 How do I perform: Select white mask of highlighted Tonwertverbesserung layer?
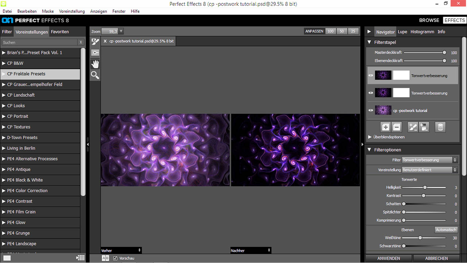(x=401, y=75)
